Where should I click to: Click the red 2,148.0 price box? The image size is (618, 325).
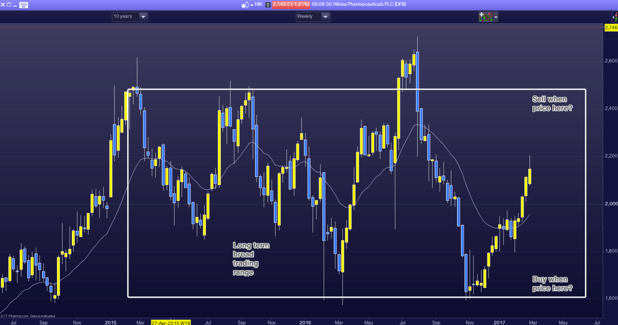[x=290, y=5]
